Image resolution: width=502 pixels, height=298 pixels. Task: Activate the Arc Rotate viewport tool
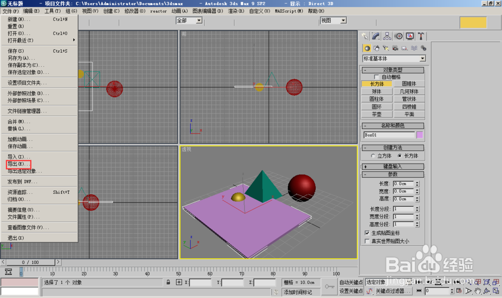487,291
